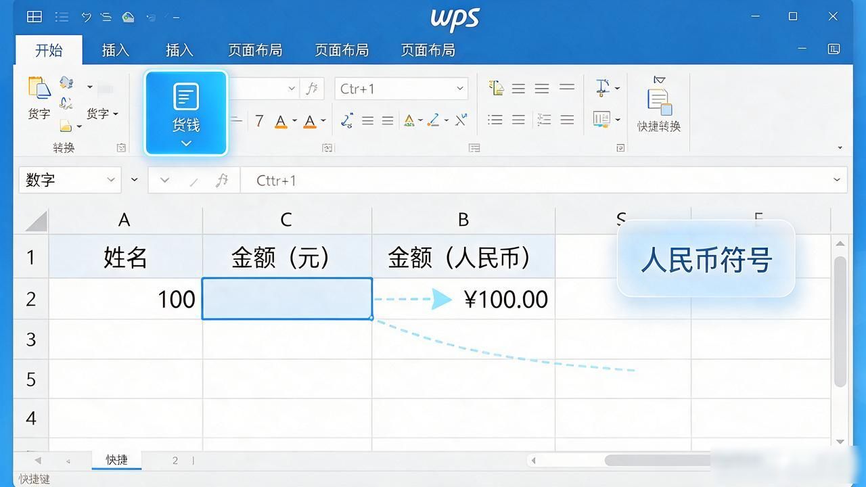Click the fx icon beside the font box
Viewport: 866px width, 487px height.
click(312, 89)
